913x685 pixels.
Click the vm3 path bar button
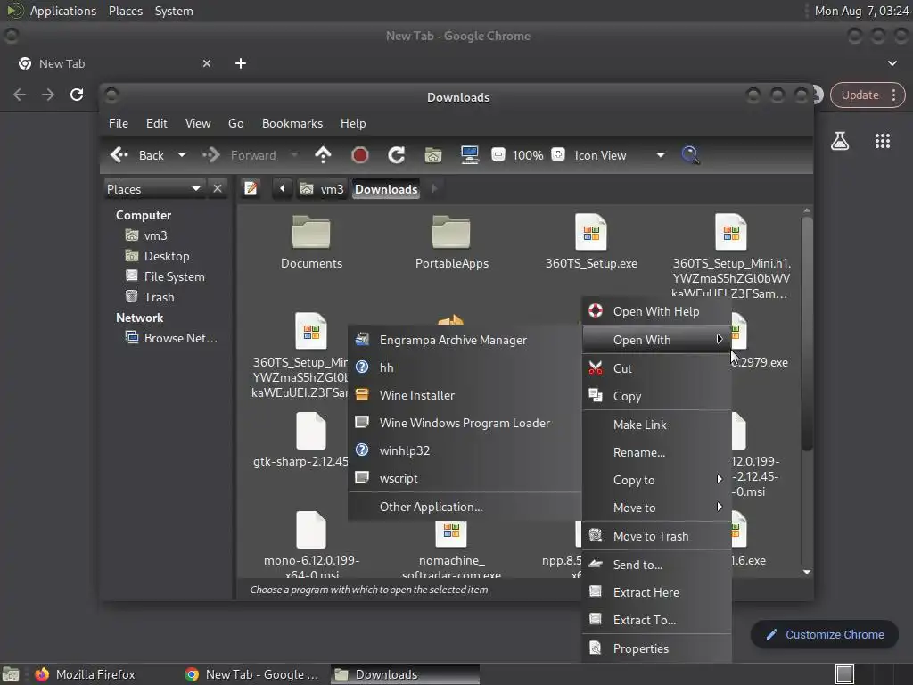point(322,189)
